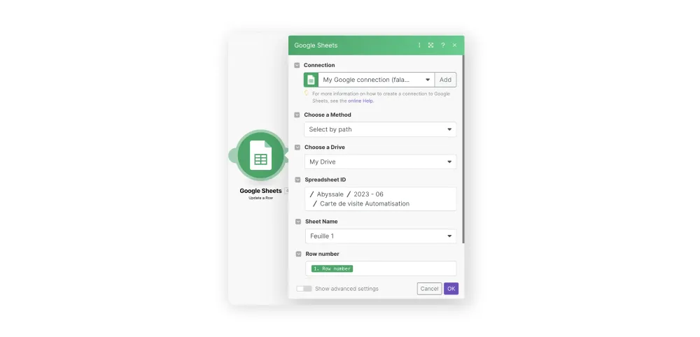Screen dimensions: 700x337
Task: Click the dialog's vertical scrollbar
Action: (463, 150)
